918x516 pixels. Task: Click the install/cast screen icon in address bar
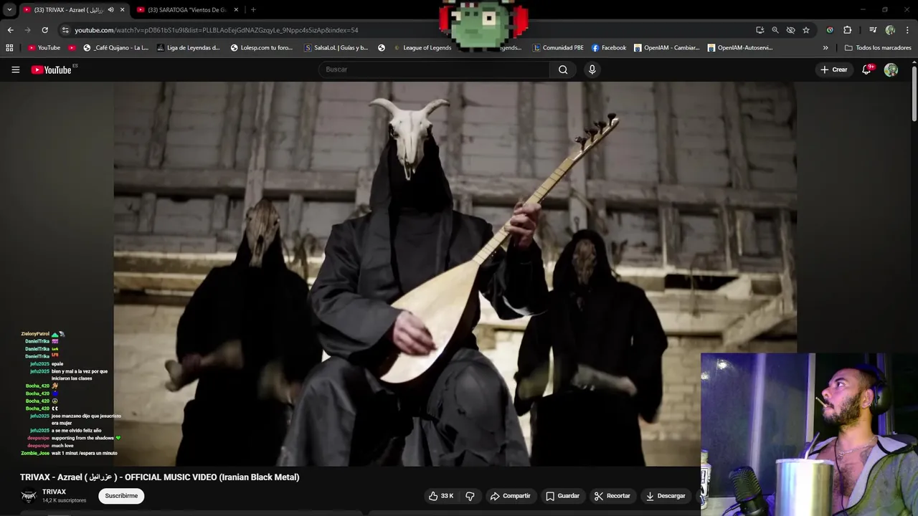tap(760, 30)
